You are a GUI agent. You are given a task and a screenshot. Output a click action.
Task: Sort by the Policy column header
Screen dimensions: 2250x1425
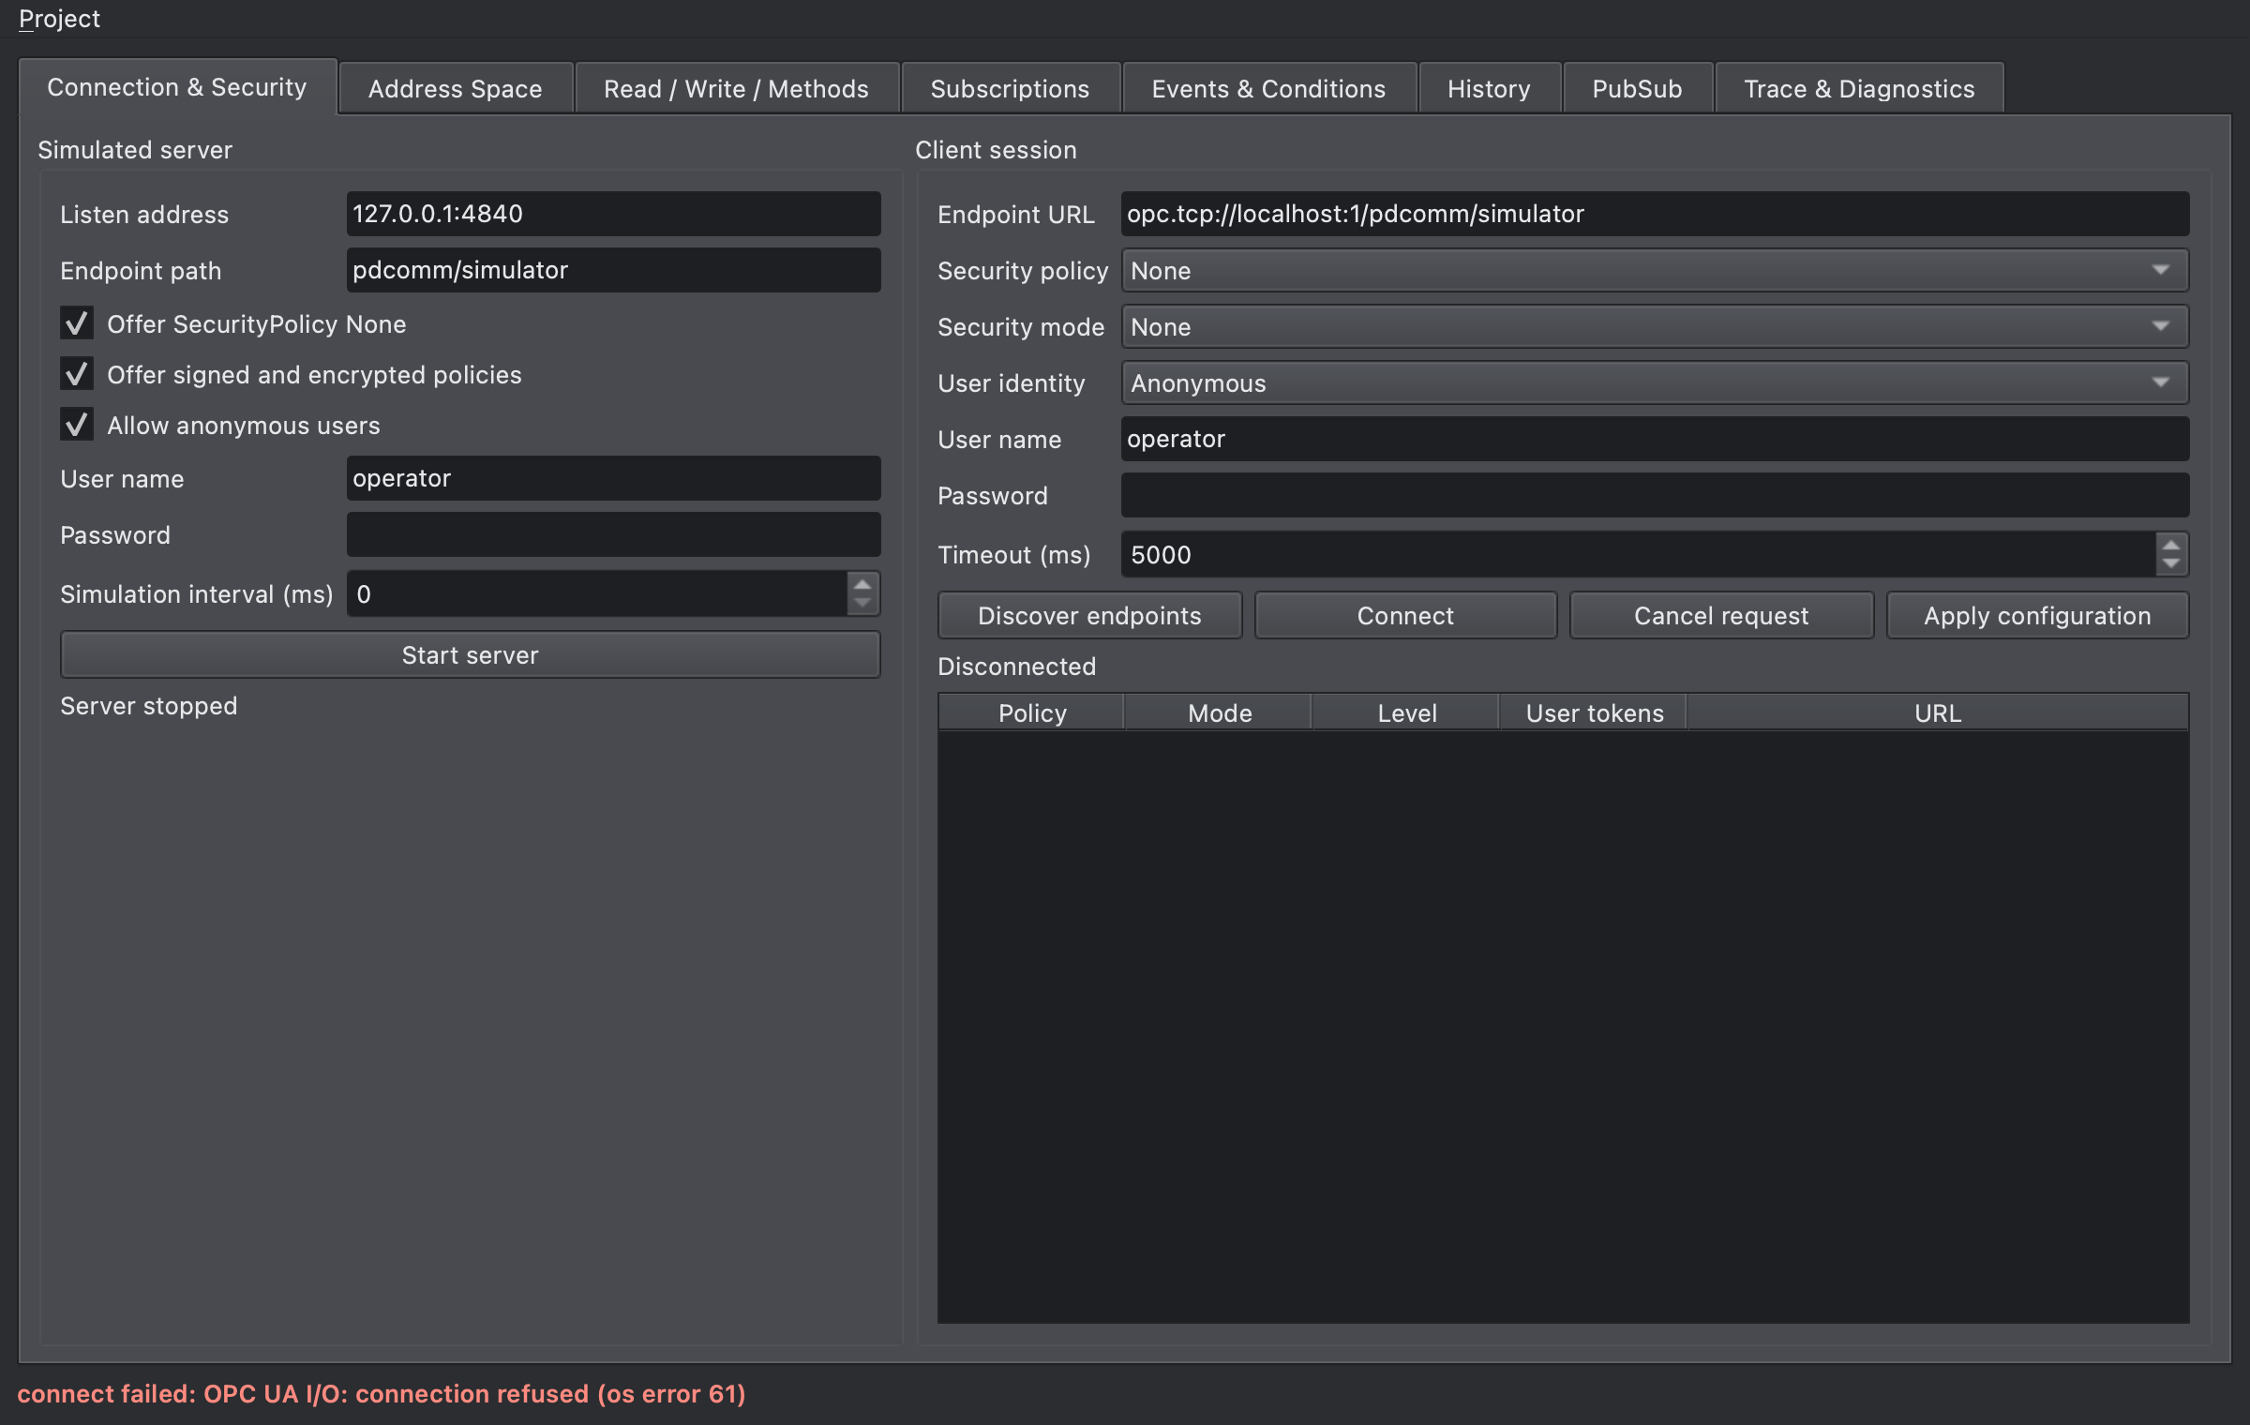(x=1031, y=713)
